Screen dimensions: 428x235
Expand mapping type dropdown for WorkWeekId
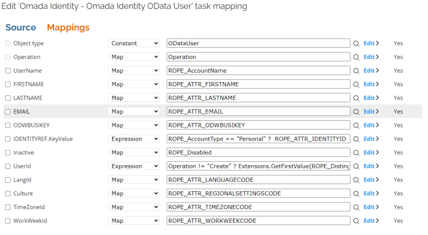click(134, 220)
